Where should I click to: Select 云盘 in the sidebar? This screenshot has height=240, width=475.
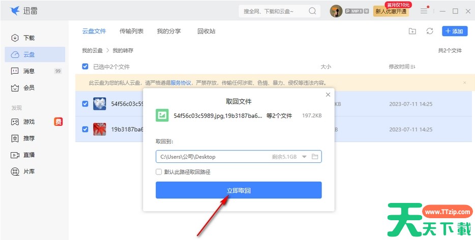(x=35, y=54)
